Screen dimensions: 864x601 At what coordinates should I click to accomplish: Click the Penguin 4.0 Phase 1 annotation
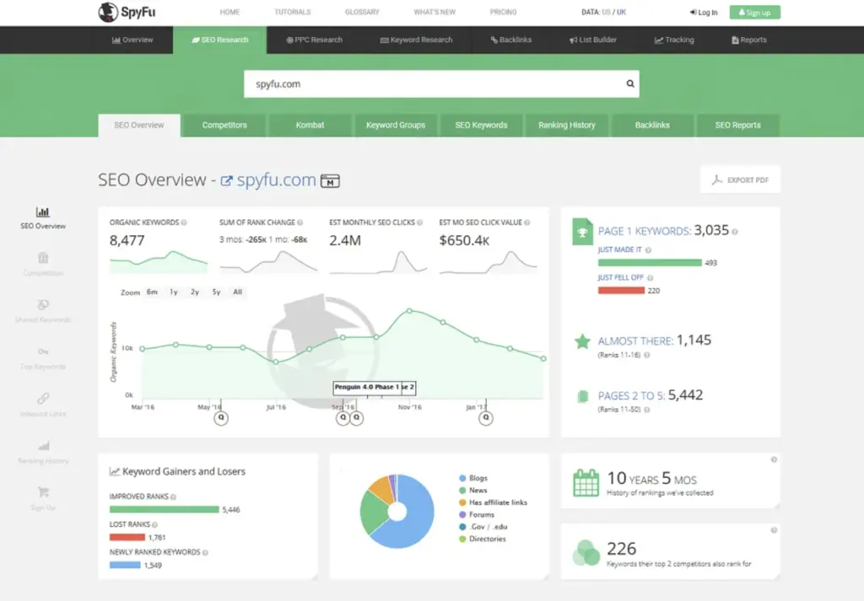tap(367, 388)
